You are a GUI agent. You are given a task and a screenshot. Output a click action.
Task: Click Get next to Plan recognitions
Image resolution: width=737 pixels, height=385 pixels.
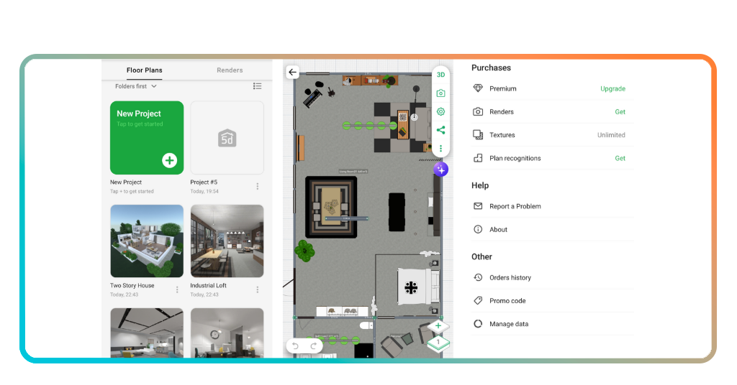click(620, 158)
